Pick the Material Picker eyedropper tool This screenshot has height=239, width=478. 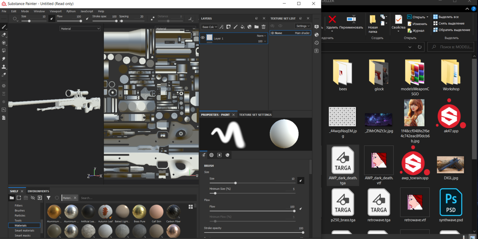[x=4, y=75]
